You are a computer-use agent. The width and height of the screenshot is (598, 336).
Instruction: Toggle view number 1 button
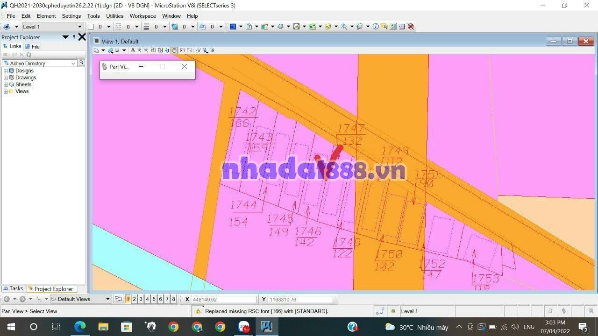(x=128, y=299)
